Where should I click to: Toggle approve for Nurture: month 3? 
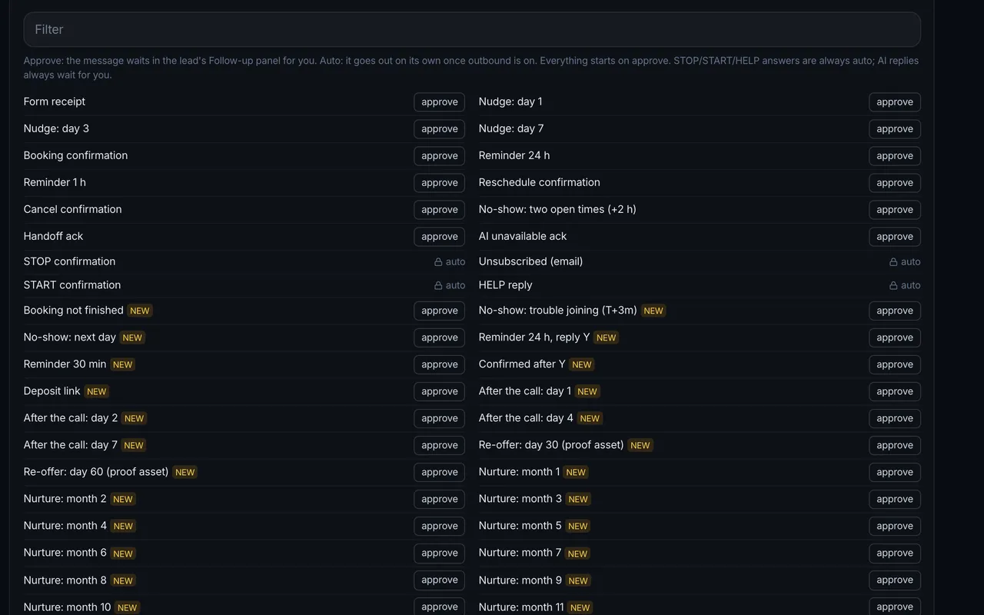[895, 499]
